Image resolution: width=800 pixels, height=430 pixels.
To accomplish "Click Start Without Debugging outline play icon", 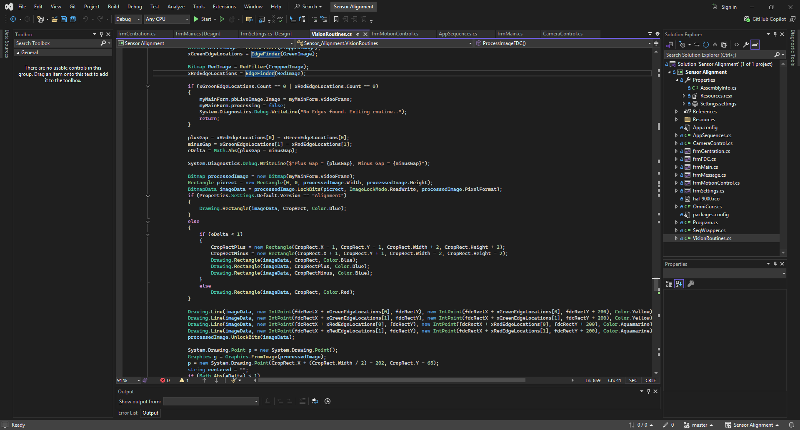I will click(222, 19).
